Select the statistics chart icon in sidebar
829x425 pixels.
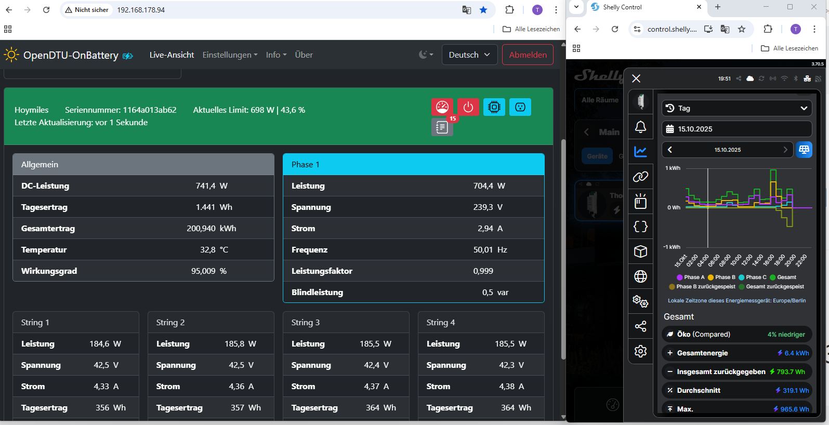[640, 152]
